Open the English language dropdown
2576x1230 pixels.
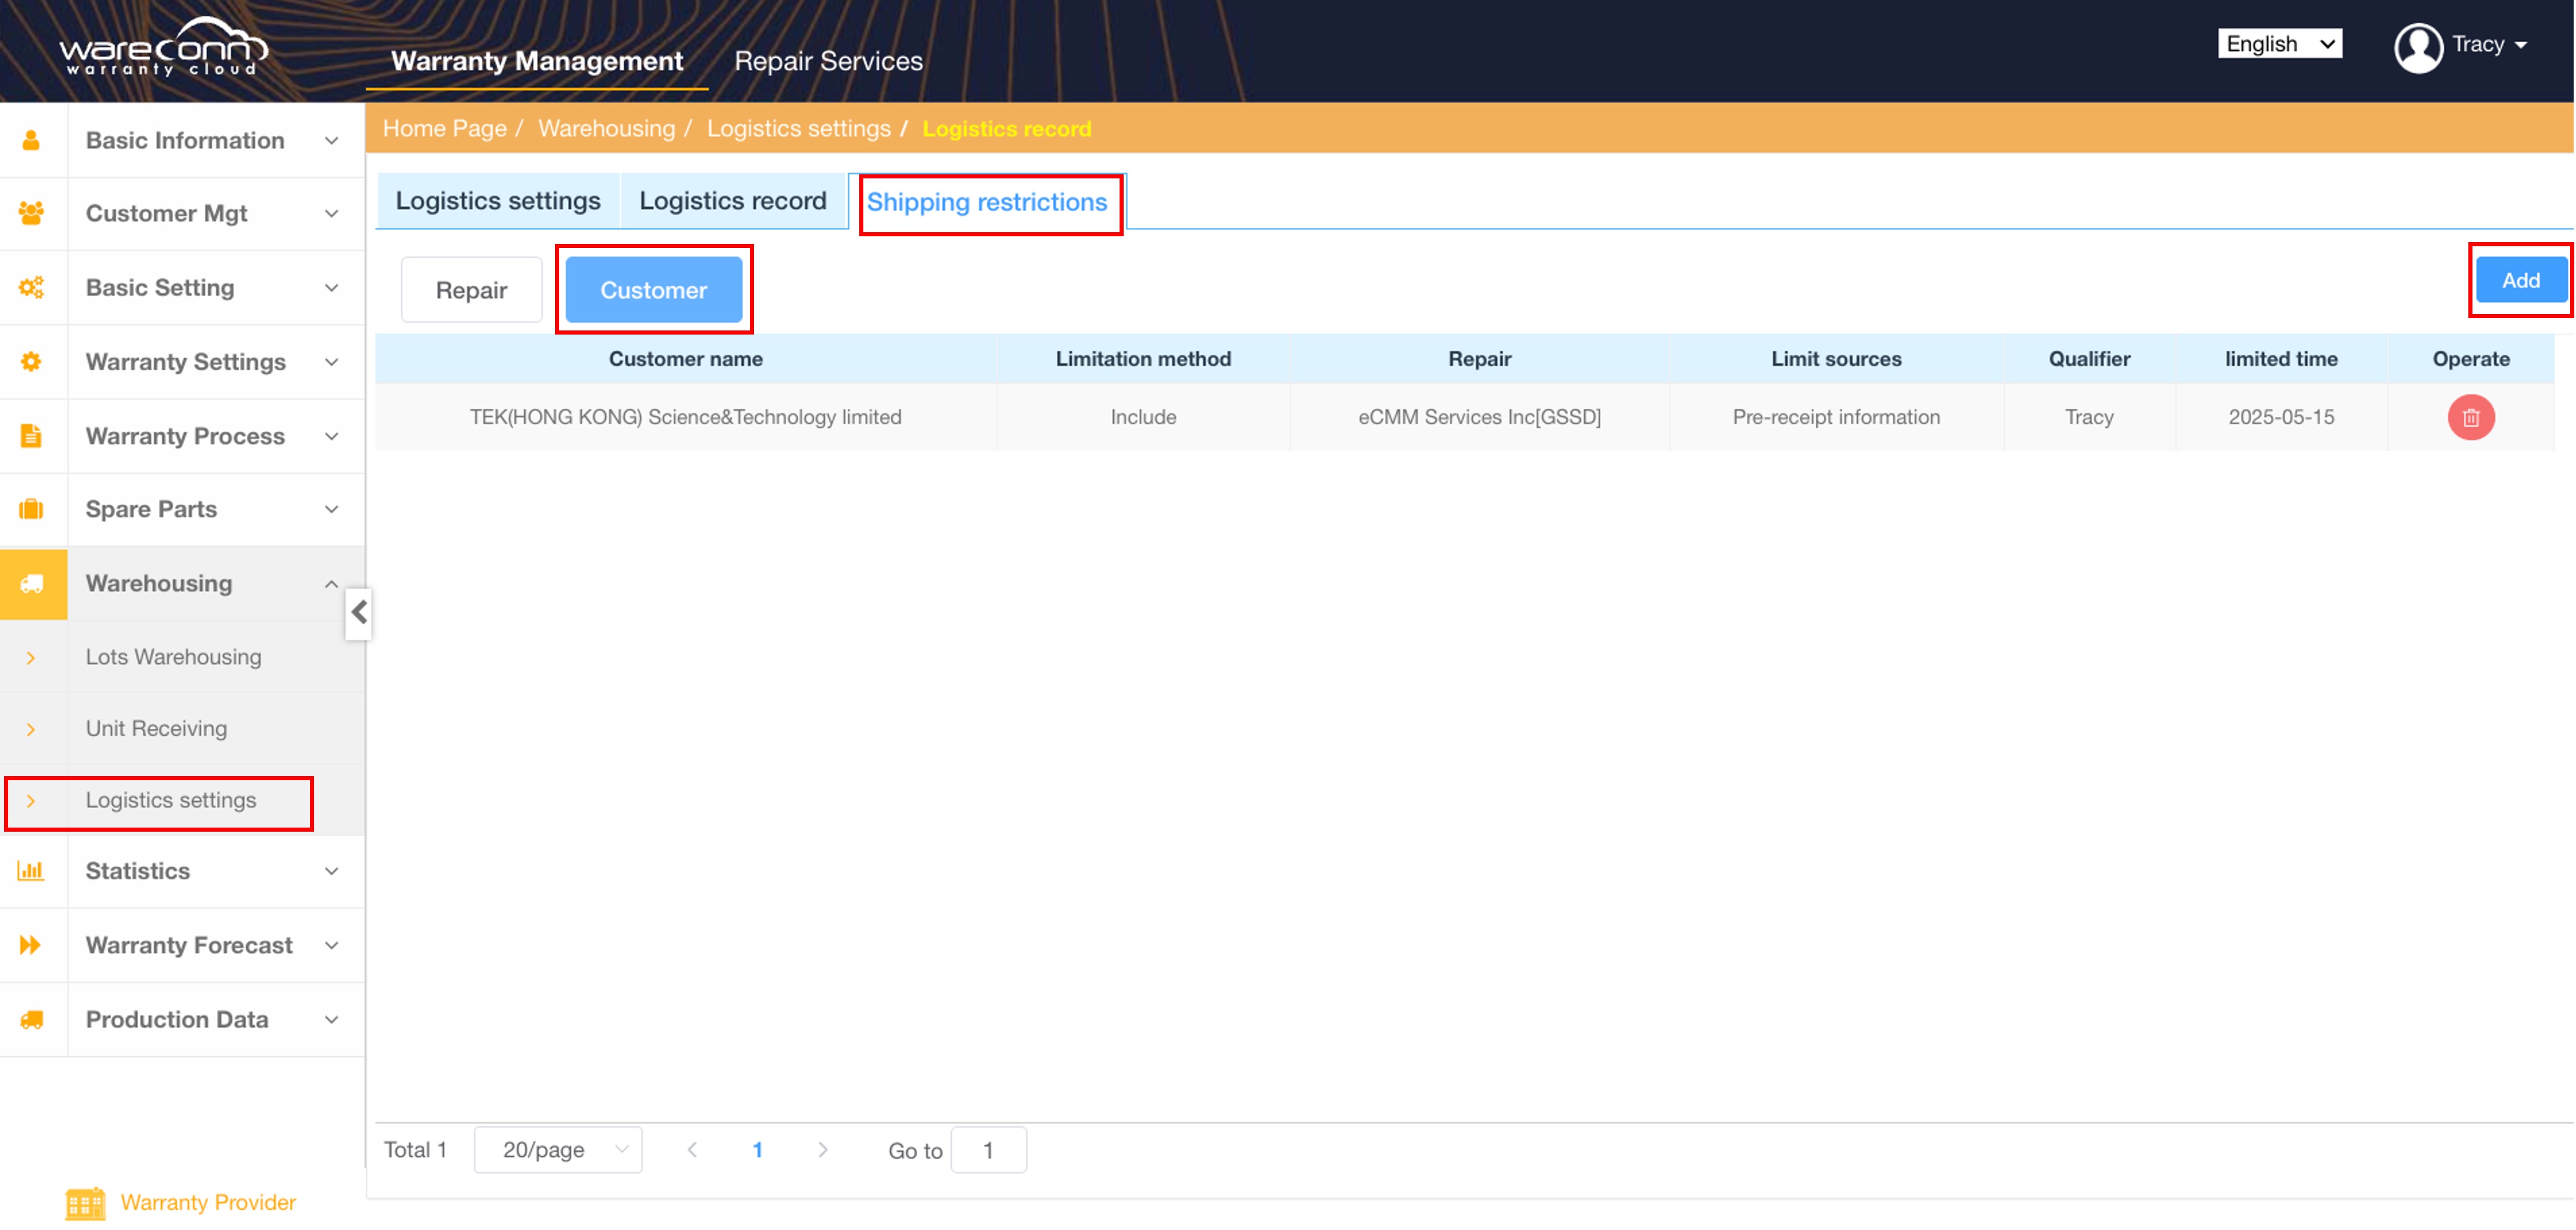point(2279,44)
